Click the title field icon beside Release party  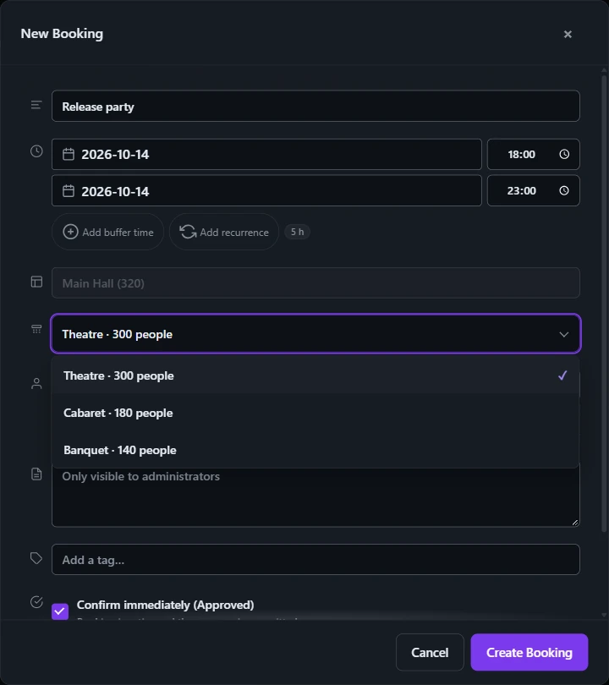point(36,105)
